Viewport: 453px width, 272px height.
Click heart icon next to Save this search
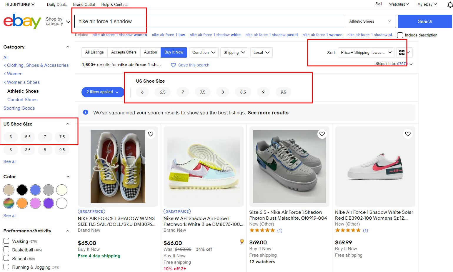click(x=173, y=65)
